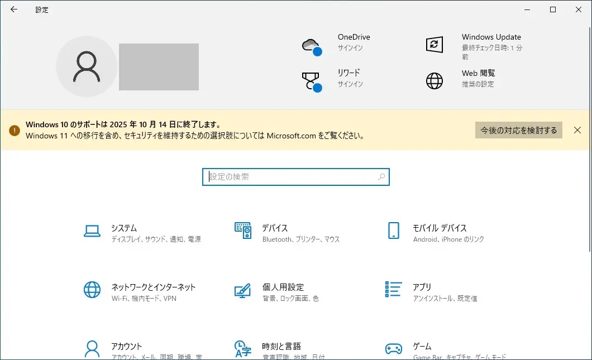
Task: Focus the 設定の検索 search field
Action: pos(295,176)
